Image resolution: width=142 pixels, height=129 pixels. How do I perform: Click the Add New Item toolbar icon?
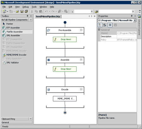click(x=11, y=11)
